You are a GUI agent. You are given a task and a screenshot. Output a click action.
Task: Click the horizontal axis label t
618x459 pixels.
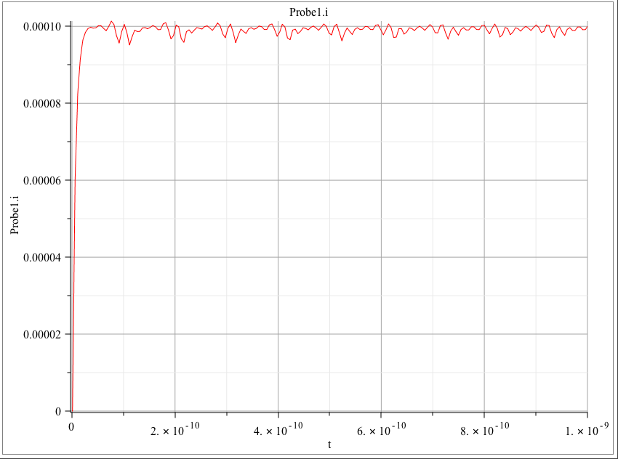329,444
